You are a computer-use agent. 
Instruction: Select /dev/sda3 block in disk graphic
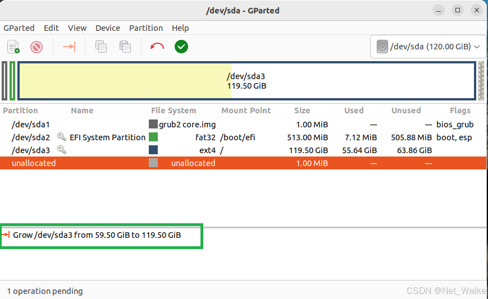pyautogui.click(x=247, y=81)
